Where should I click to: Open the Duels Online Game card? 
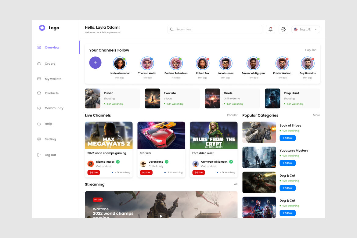pyautogui.click(x=233, y=98)
